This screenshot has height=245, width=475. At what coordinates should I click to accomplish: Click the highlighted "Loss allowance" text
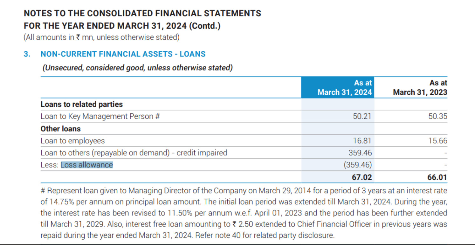click(86, 165)
